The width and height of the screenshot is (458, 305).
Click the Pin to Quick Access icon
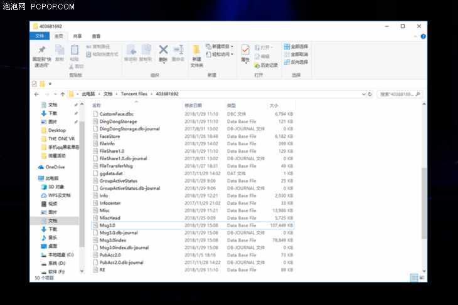(x=42, y=50)
